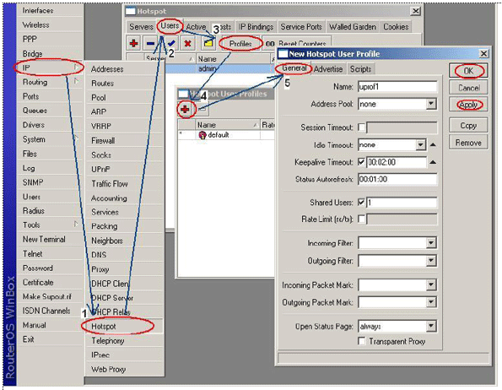Click the Profiles button in the Hotspot window
The image size is (502, 390).
tap(240, 44)
